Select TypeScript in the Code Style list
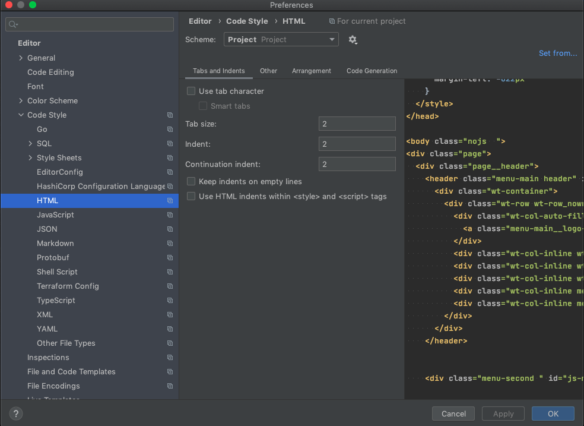Screen dimensions: 584x426 click(56, 301)
